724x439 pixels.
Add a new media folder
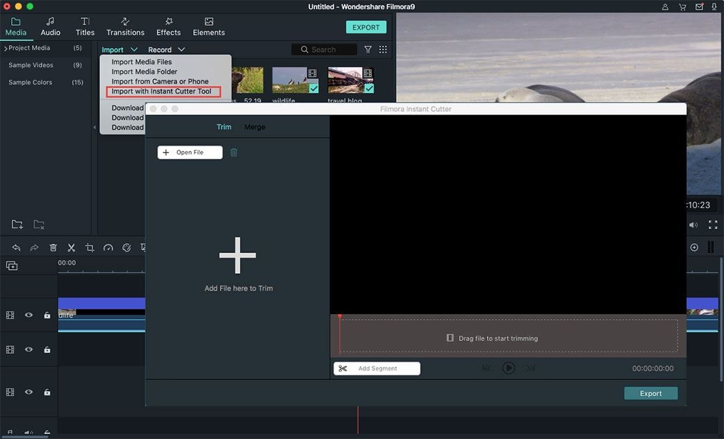(x=17, y=224)
